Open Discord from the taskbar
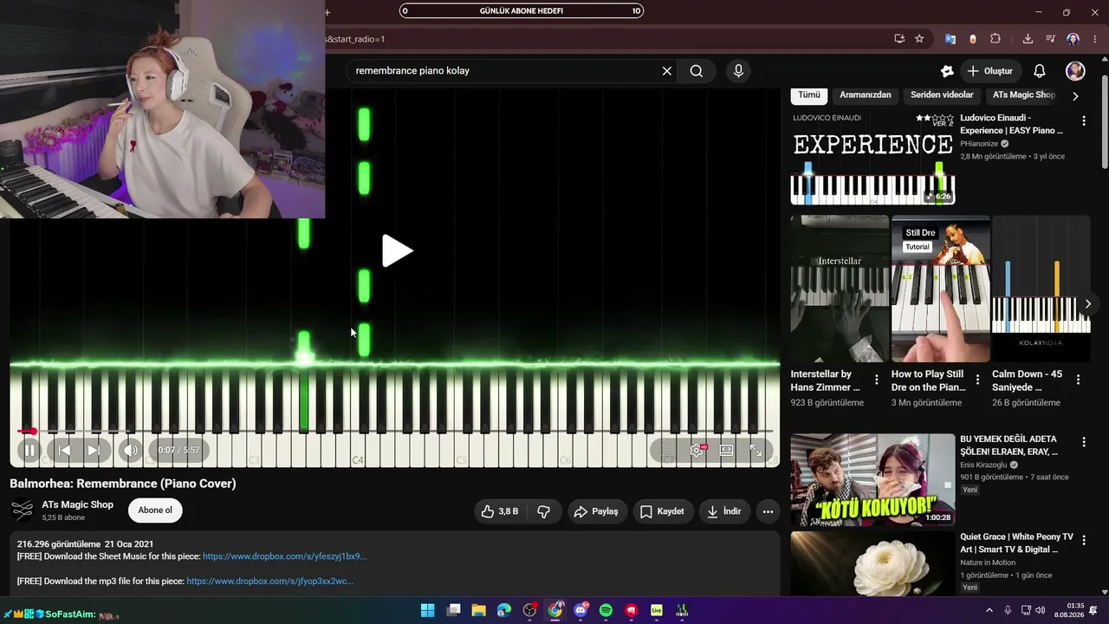Screen dimensions: 1109x624 580,610
